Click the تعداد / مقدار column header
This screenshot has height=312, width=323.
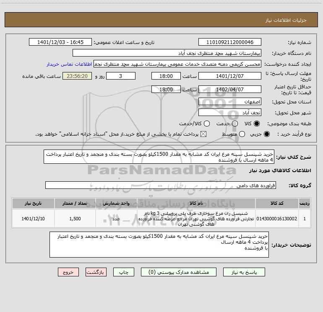(x=75, y=203)
